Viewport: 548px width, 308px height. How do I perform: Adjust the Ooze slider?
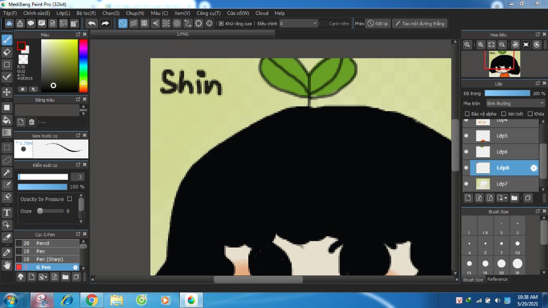51,211
